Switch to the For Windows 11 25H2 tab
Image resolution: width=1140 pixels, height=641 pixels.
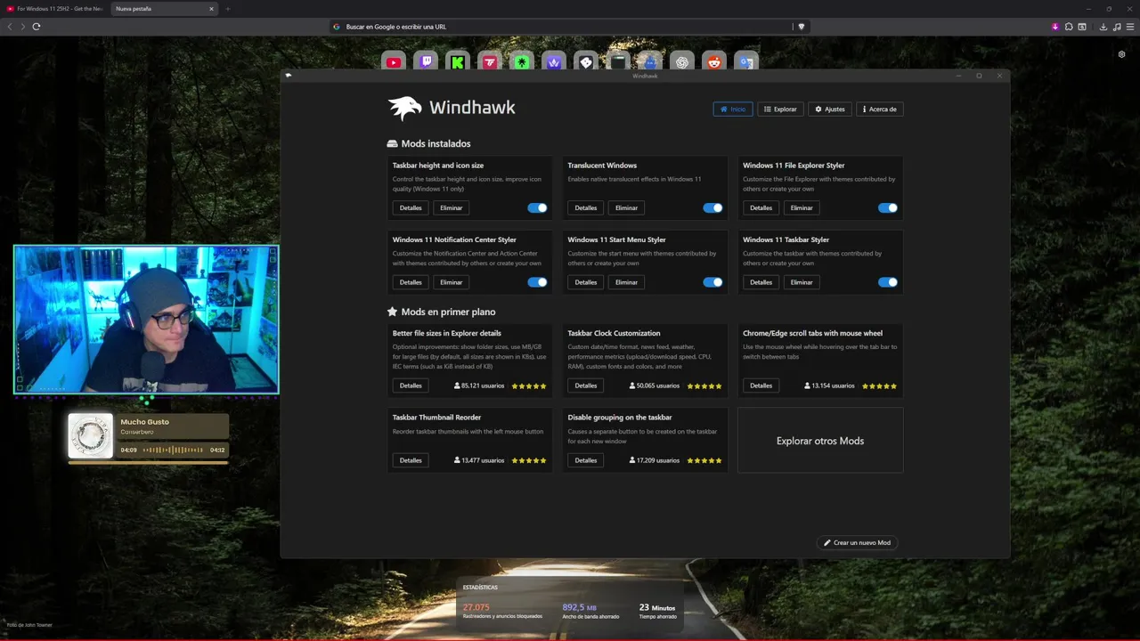pos(55,9)
